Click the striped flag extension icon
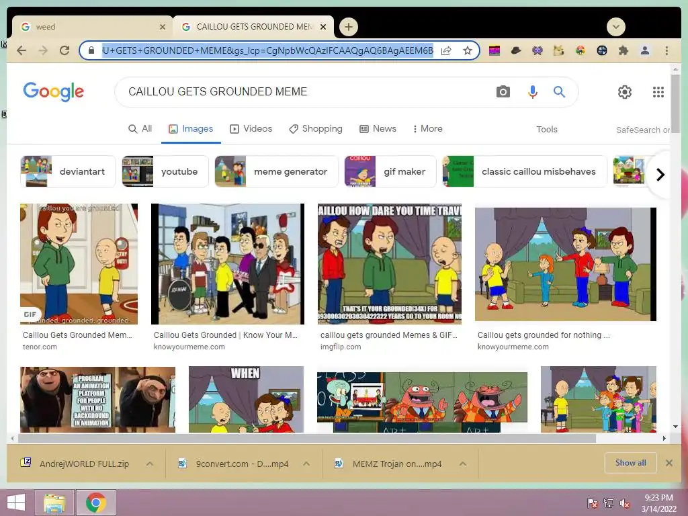This screenshot has height=516, width=688. tap(494, 50)
